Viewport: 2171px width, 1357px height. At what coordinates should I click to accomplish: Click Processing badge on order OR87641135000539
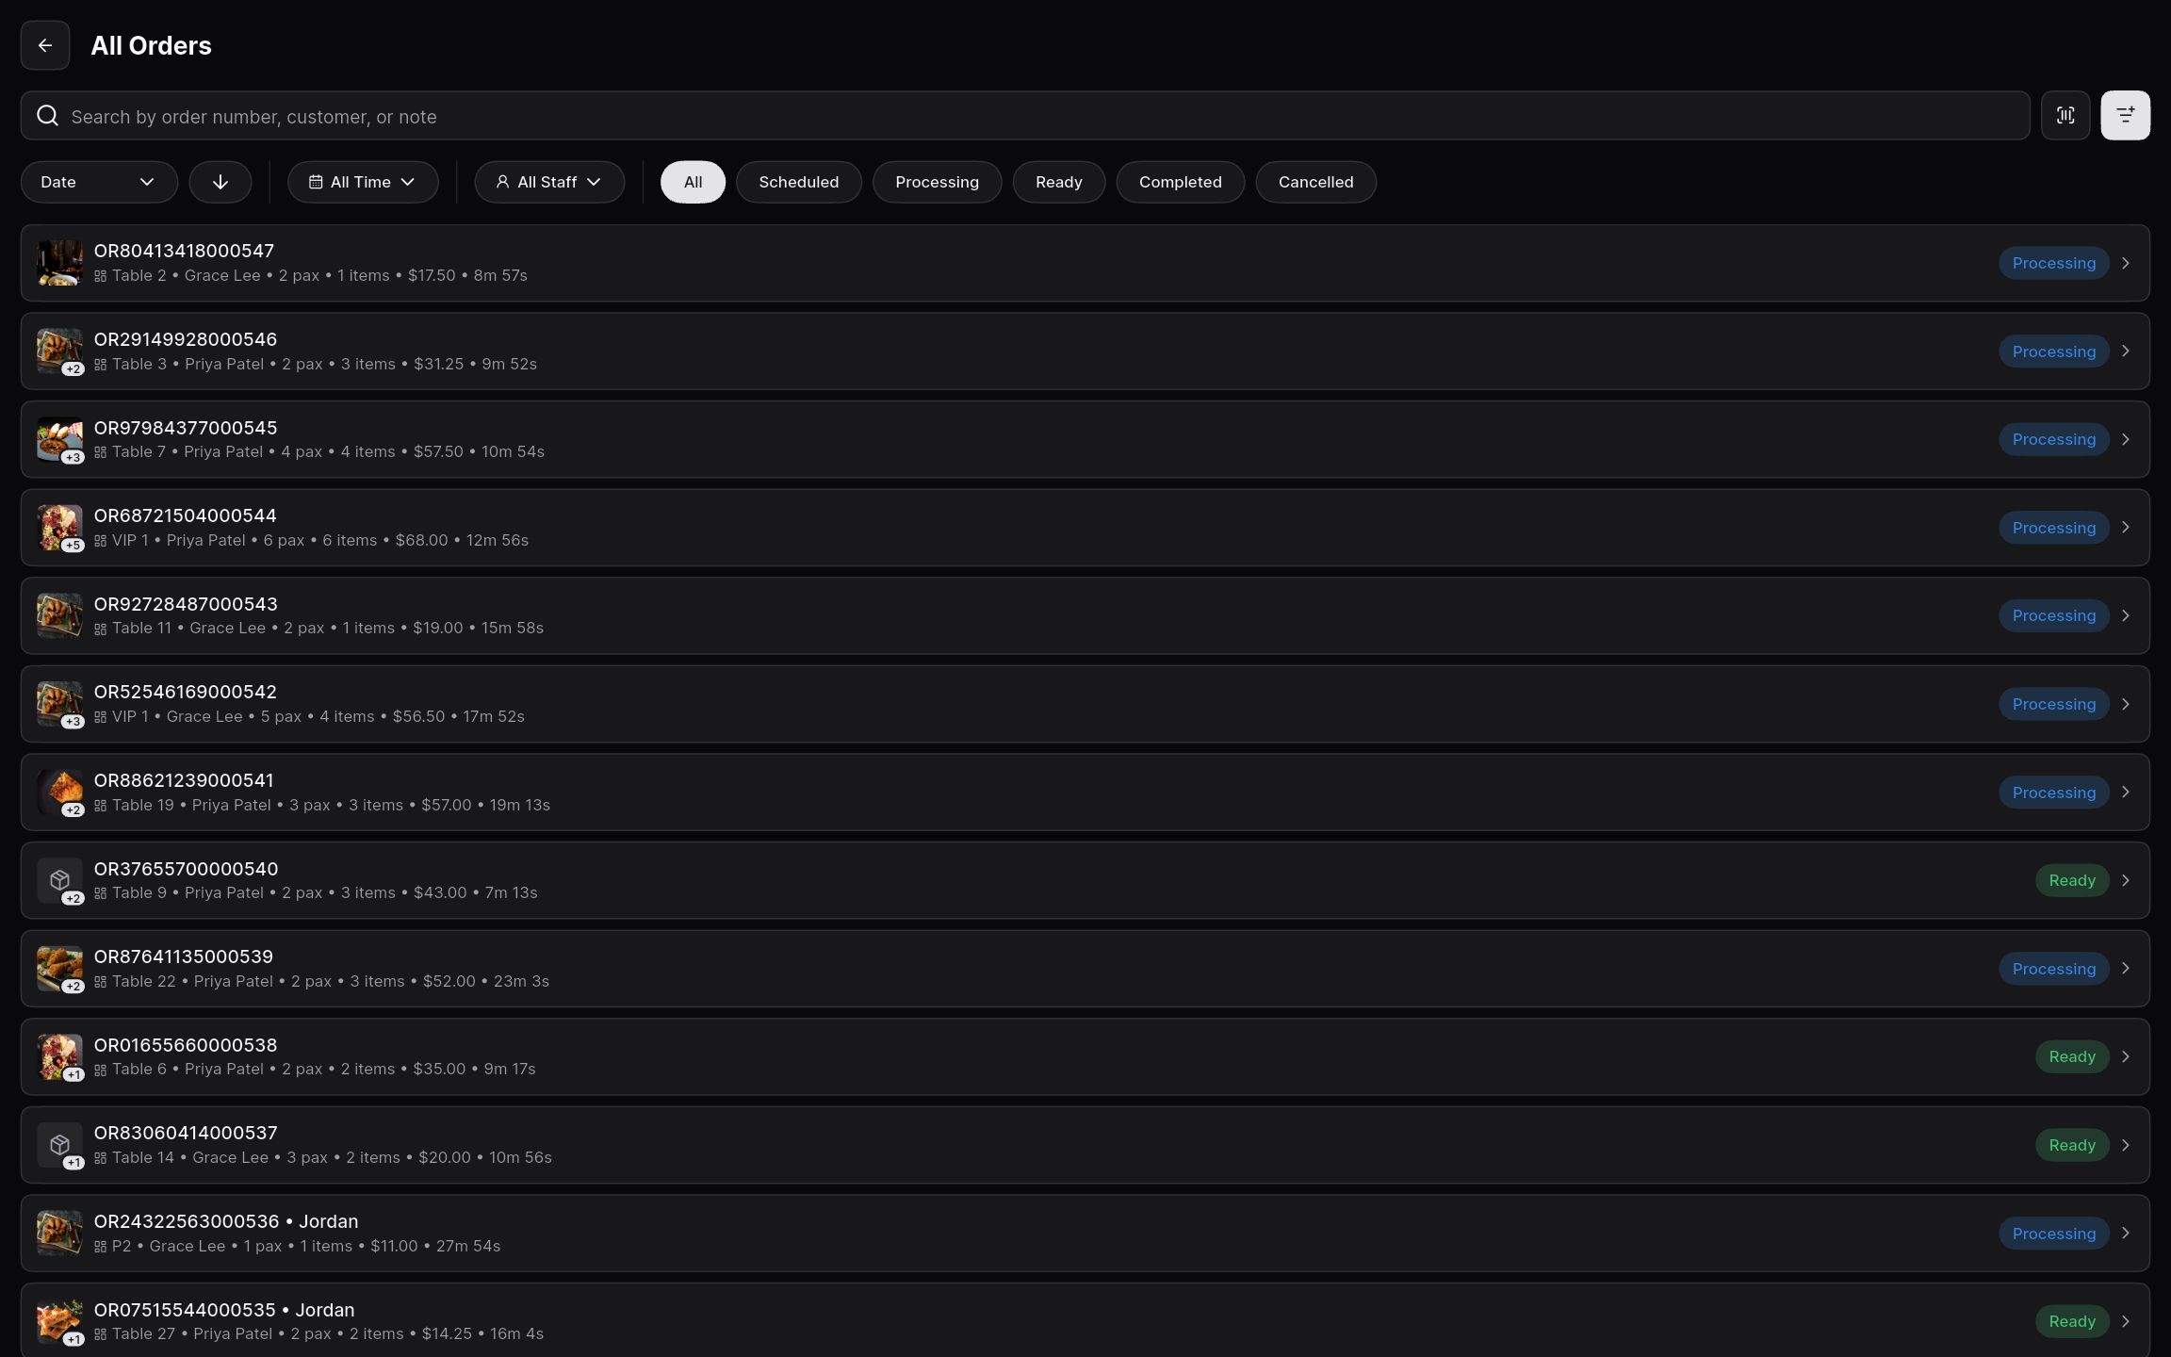point(2054,969)
